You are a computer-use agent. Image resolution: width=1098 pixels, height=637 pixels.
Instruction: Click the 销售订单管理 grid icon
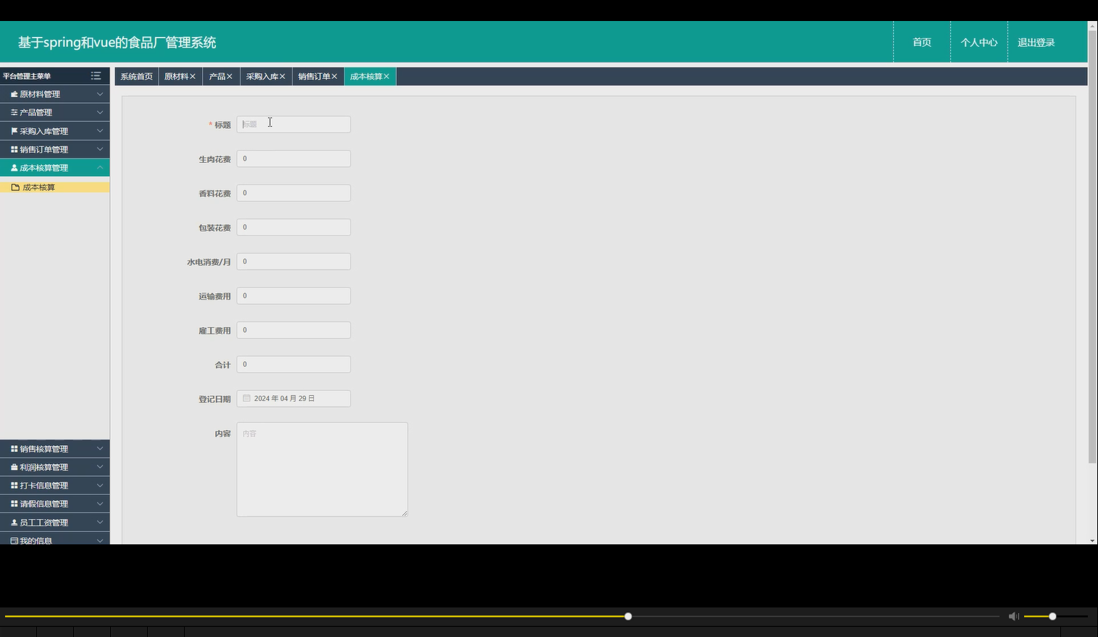14,149
